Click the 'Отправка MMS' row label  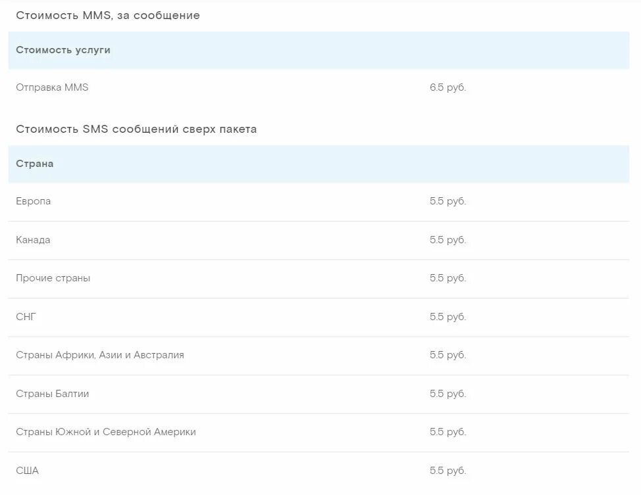[x=52, y=87]
